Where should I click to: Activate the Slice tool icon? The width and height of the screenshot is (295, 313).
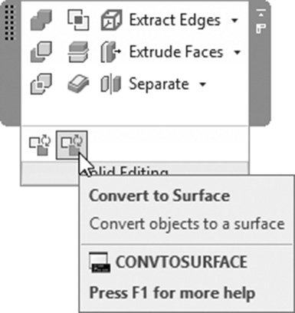pos(78,52)
